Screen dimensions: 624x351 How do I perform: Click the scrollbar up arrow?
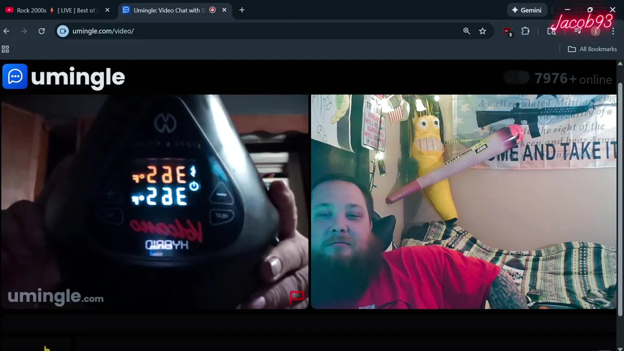tap(620, 64)
